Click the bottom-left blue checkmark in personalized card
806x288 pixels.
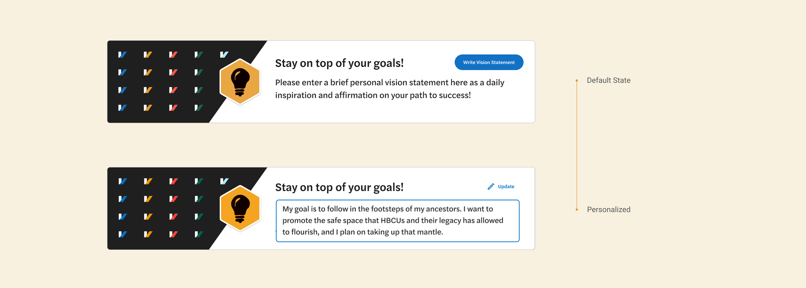point(122,234)
